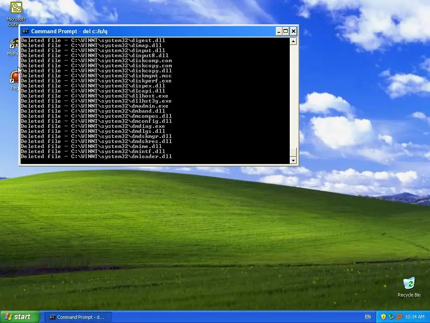Click the diskcopy.dll deleted line

point(97,71)
